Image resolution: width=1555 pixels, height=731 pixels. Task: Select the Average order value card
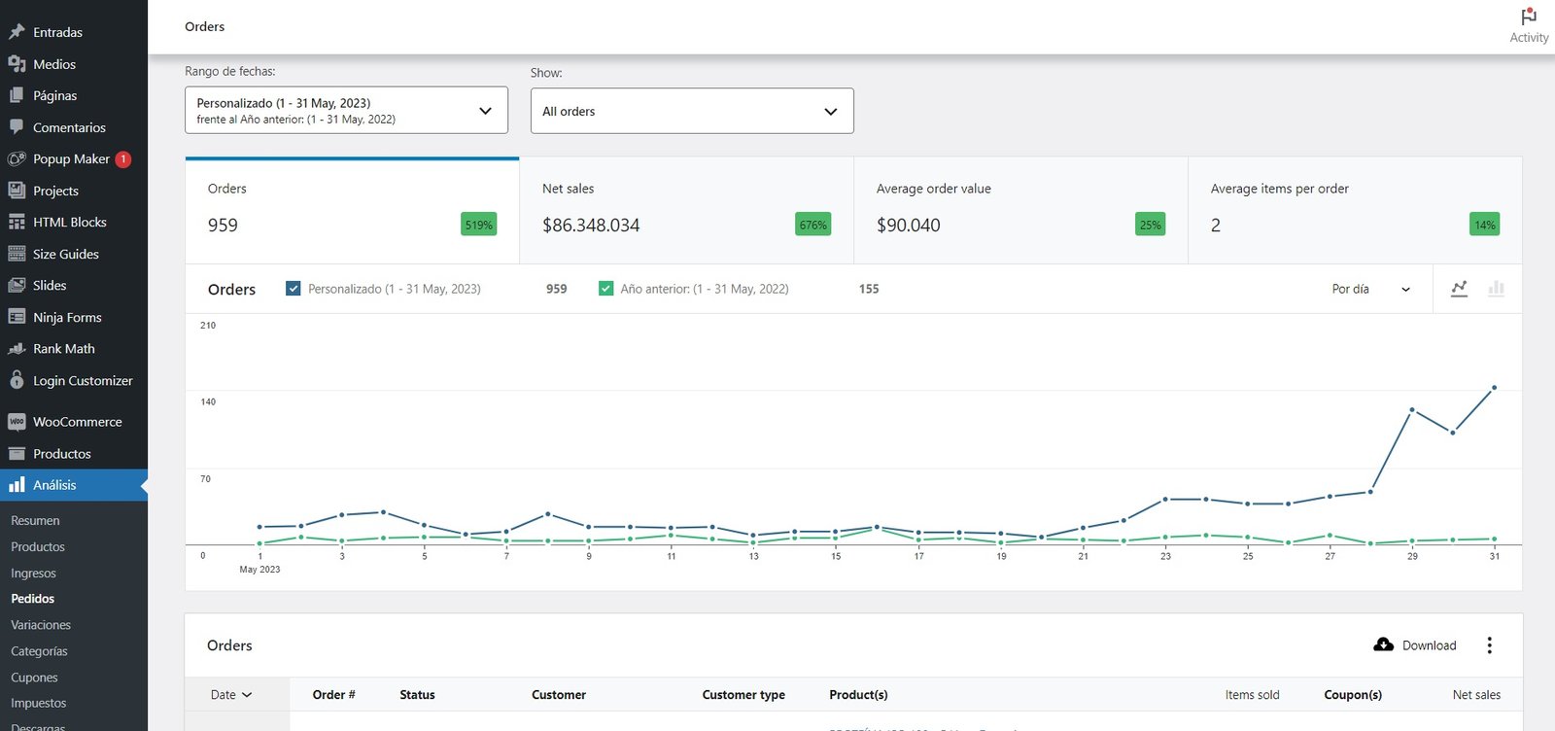1020,211
